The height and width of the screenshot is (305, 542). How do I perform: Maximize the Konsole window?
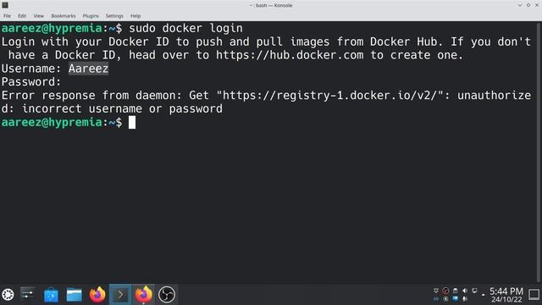(x=528, y=5)
